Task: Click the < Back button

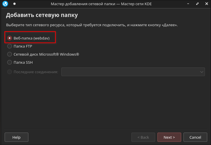Action: click(143, 137)
